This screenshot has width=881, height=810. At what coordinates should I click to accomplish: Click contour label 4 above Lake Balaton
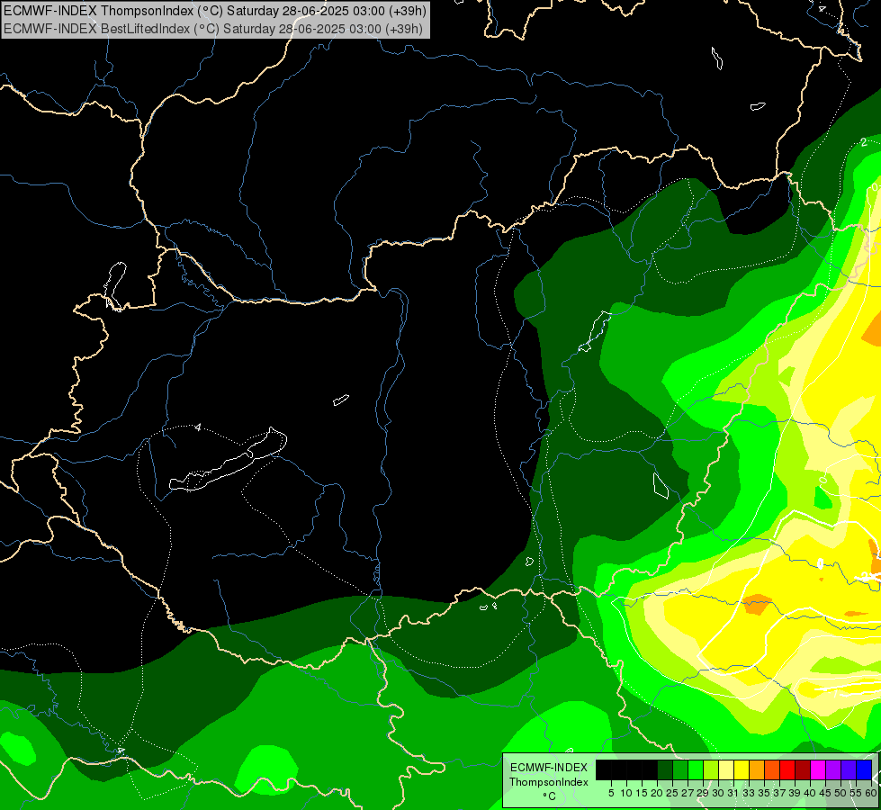click(198, 427)
